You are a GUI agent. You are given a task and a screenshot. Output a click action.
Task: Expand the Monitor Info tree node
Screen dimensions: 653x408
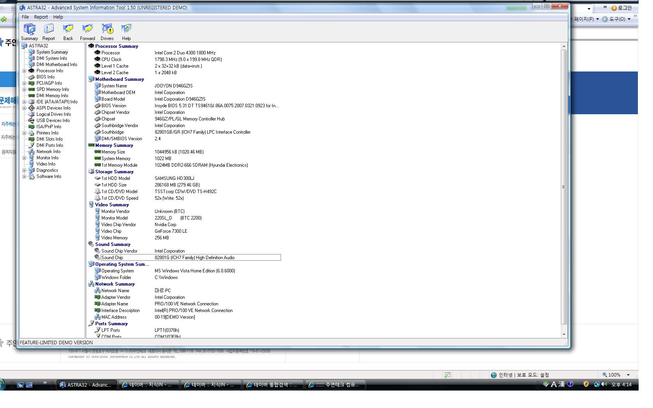click(24, 158)
